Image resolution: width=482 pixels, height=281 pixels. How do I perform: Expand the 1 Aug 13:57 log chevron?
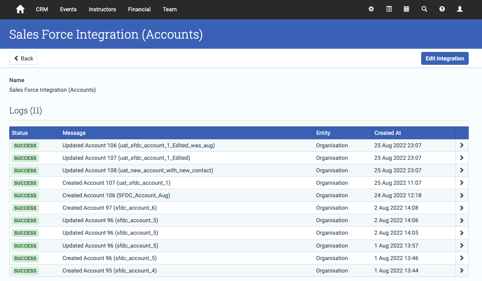coord(462,246)
